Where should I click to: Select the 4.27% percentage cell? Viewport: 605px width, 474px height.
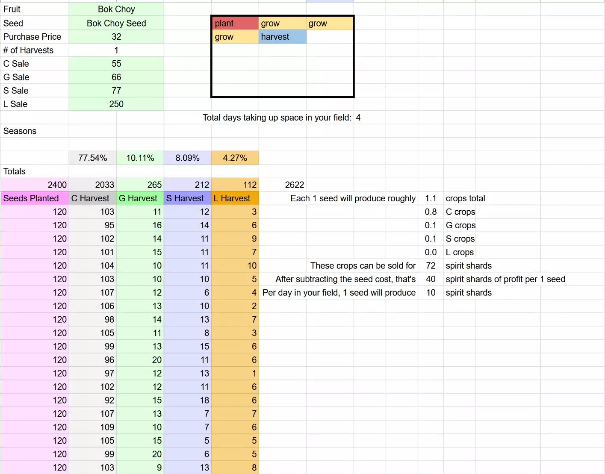pyautogui.click(x=235, y=158)
